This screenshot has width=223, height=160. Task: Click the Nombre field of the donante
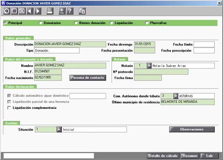70,66
